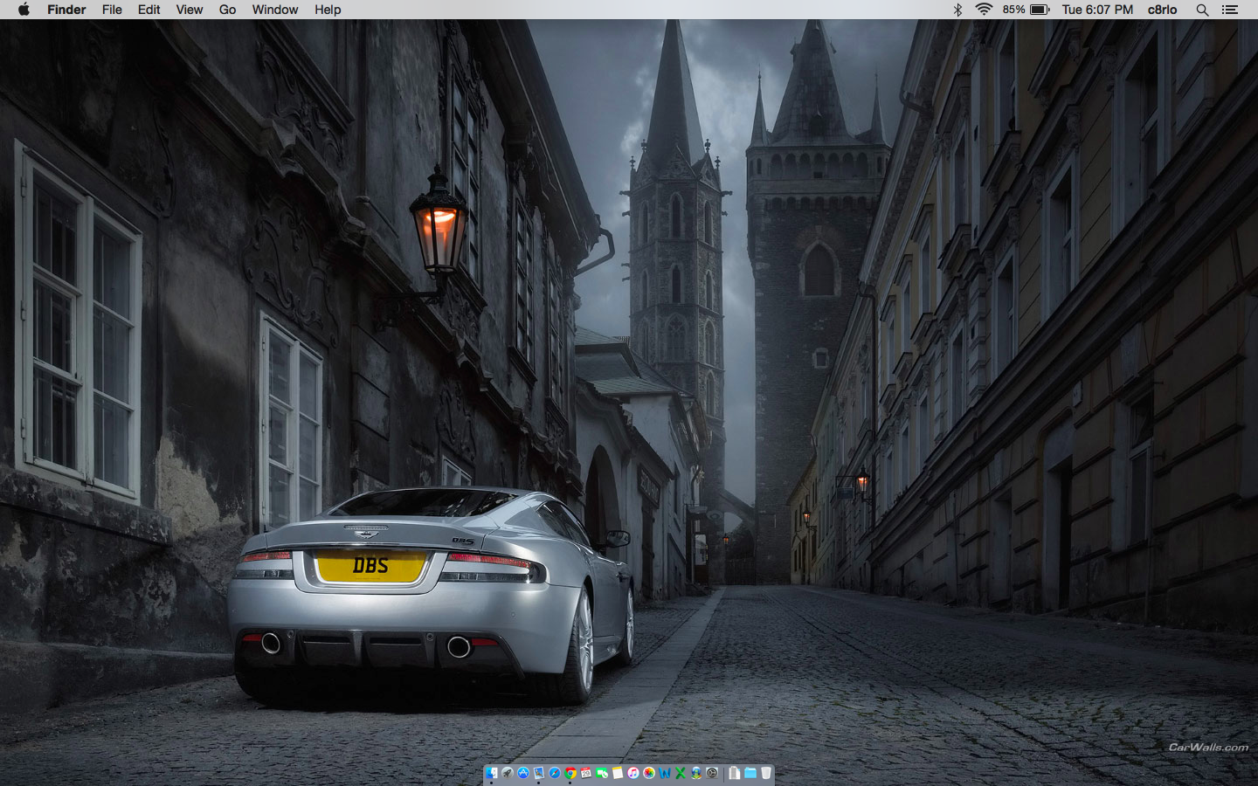Open the globe download app in Dock

click(696, 773)
